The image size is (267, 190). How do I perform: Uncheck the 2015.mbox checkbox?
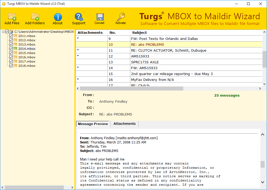tap(11, 53)
